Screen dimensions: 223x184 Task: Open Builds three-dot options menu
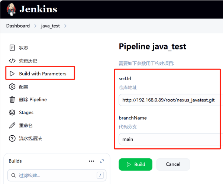(91, 161)
